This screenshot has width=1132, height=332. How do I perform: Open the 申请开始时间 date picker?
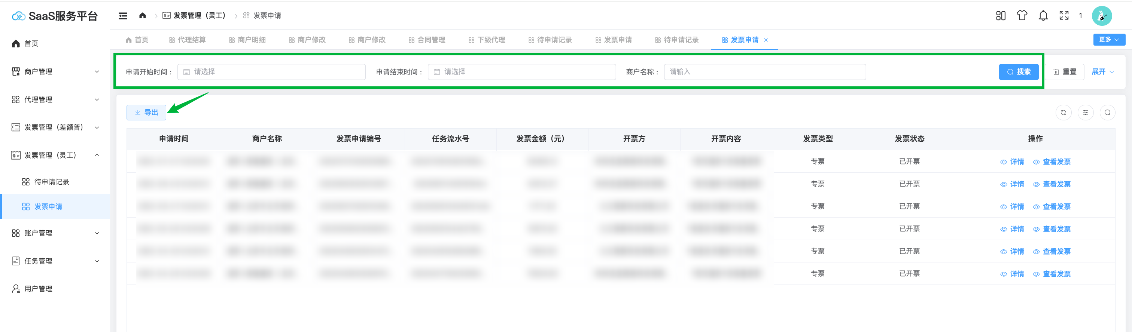[x=271, y=72]
